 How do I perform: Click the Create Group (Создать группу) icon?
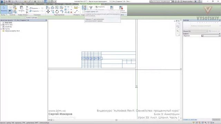tap(84, 8)
